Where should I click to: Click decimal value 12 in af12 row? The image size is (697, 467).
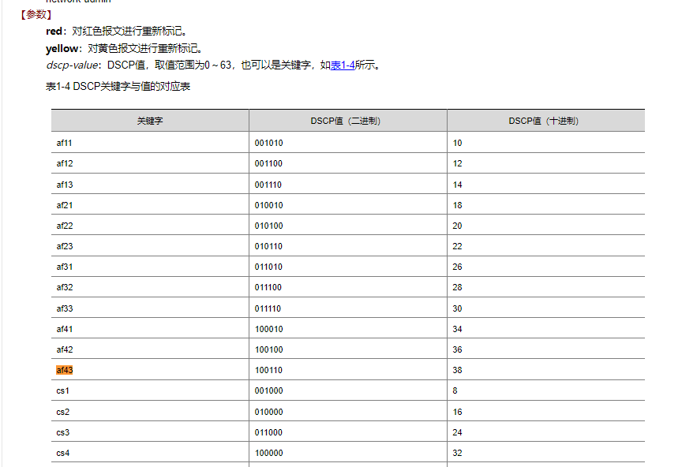[457, 163]
